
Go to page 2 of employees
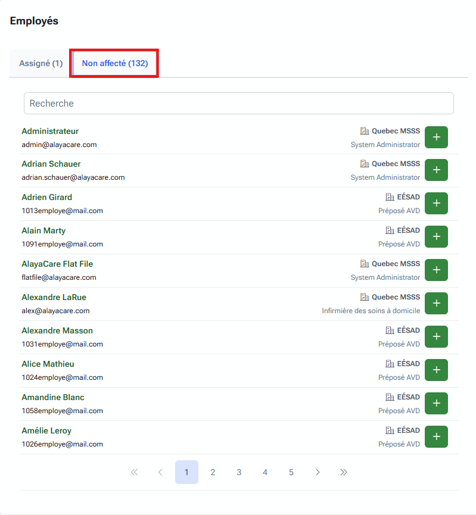[213, 472]
